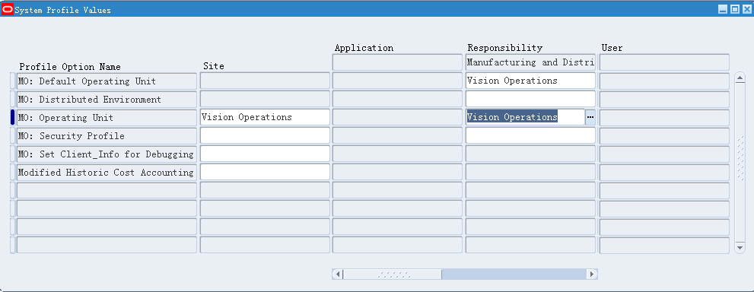Image resolution: width=754 pixels, height=292 pixels.
Task: Click the Application header field
Action: [x=397, y=62]
